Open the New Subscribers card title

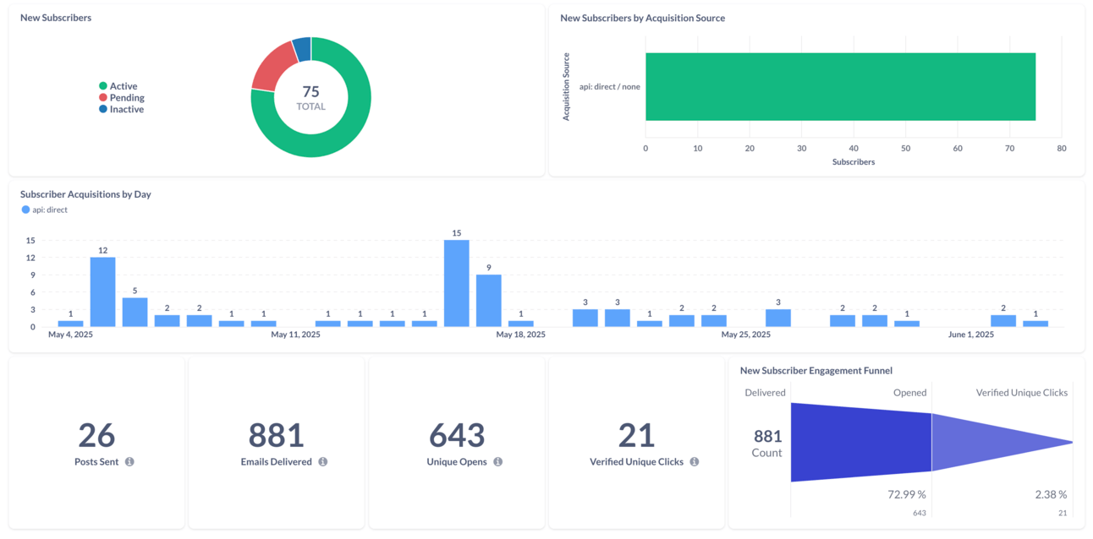pyautogui.click(x=56, y=18)
